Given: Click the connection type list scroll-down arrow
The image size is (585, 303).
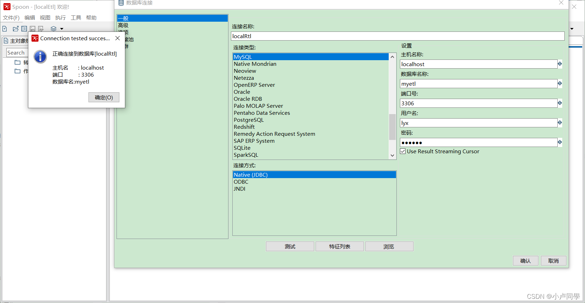Looking at the screenshot, I should (393, 155).
